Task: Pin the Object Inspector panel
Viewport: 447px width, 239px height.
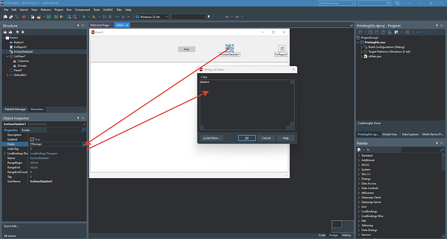Action: click(x=78, y=118)
